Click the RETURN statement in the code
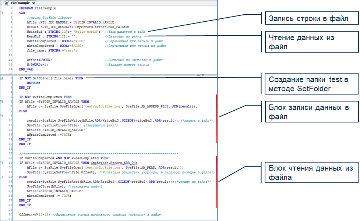Viewport: 360px width, 221px height. click(33, 83)
